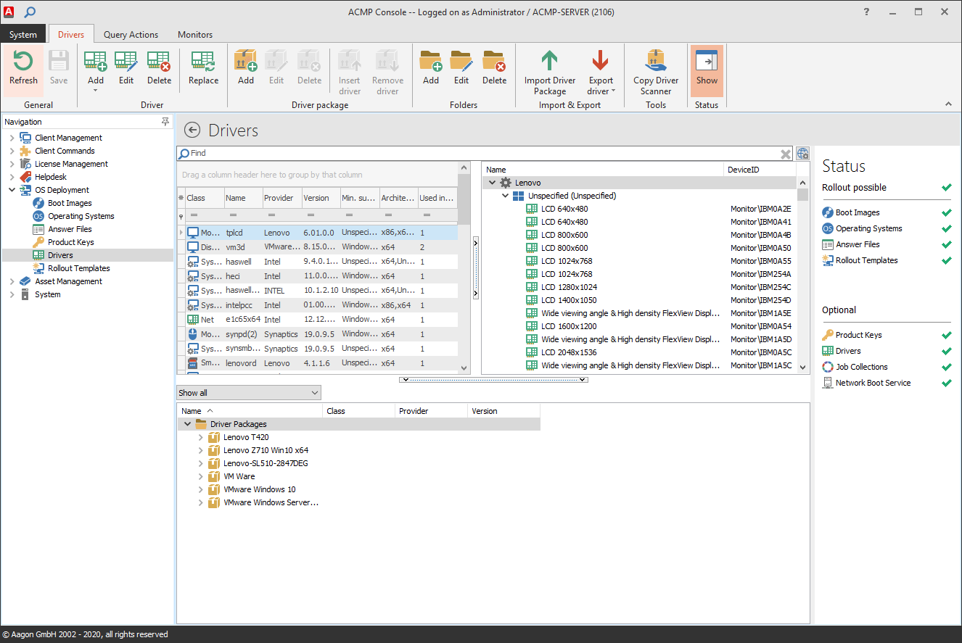The image size is (962, 643).
Task: Select the e1c65x64 Intel Net driver row
Action: point(317,319)
